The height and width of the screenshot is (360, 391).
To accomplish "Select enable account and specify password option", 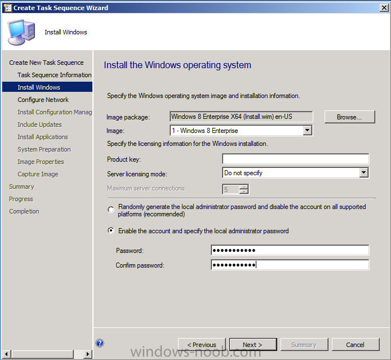I will pos(111,230).
